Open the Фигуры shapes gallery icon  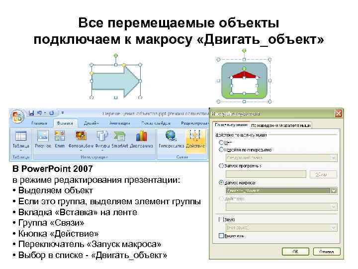coord(102,140)
